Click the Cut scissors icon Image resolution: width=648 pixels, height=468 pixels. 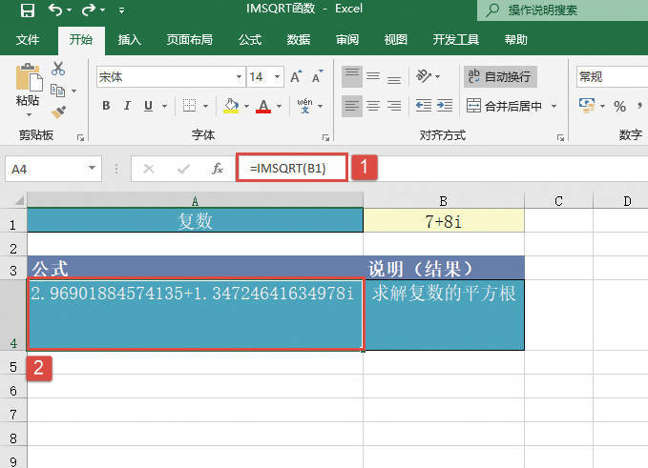click(58, 69)
